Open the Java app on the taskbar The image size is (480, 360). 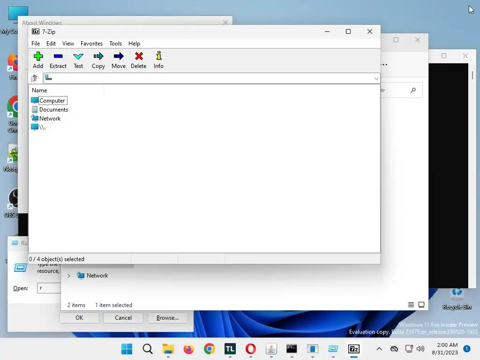pos(271,349)
